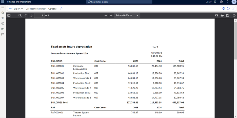Go to next page arrow
Viewport: 237px width, 118px height.
31,15
